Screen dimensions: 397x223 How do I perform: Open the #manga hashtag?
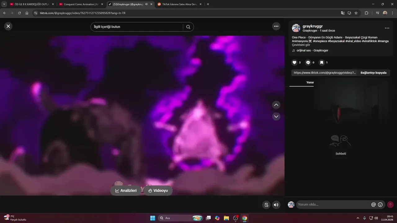click(x=383, y=41)
